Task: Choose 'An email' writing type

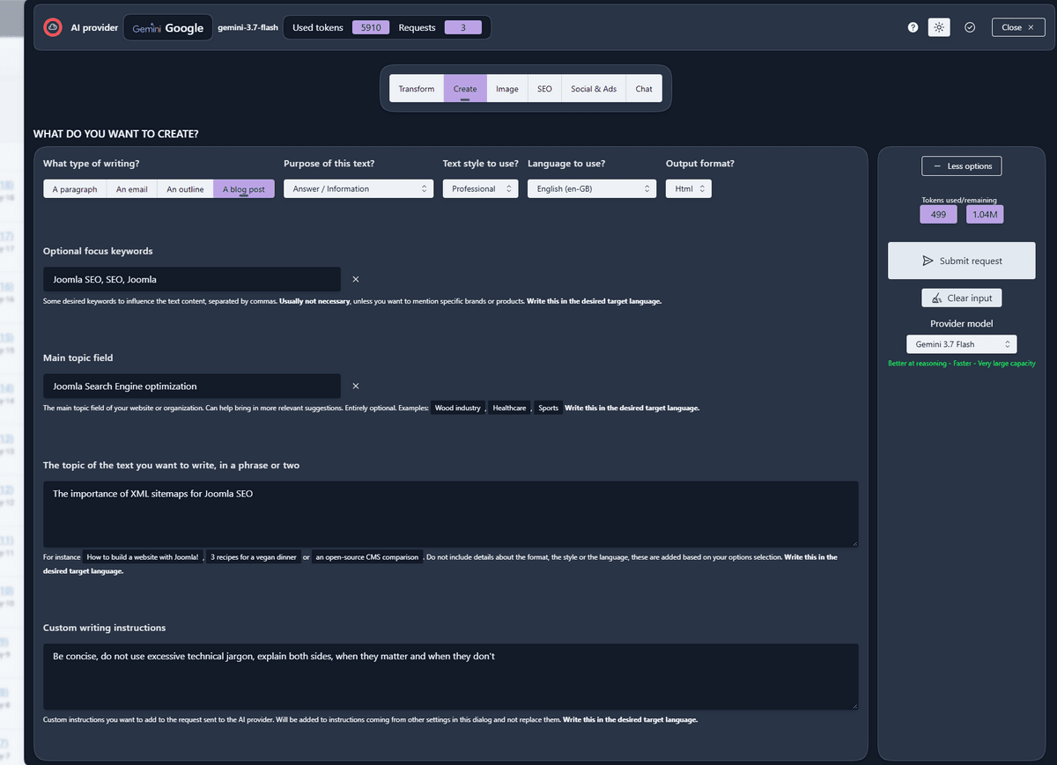Action: 132,189
